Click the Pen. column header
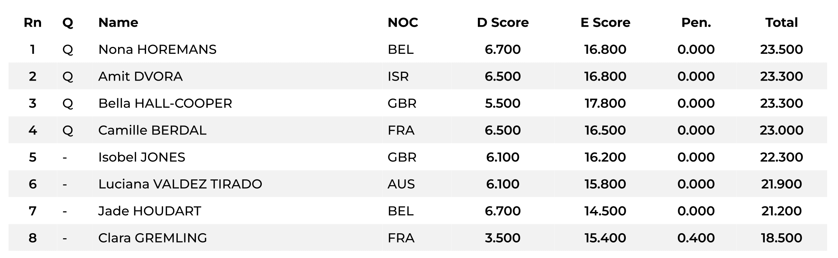Viewport: 838px width, 258px height. [x=696, y=22]
